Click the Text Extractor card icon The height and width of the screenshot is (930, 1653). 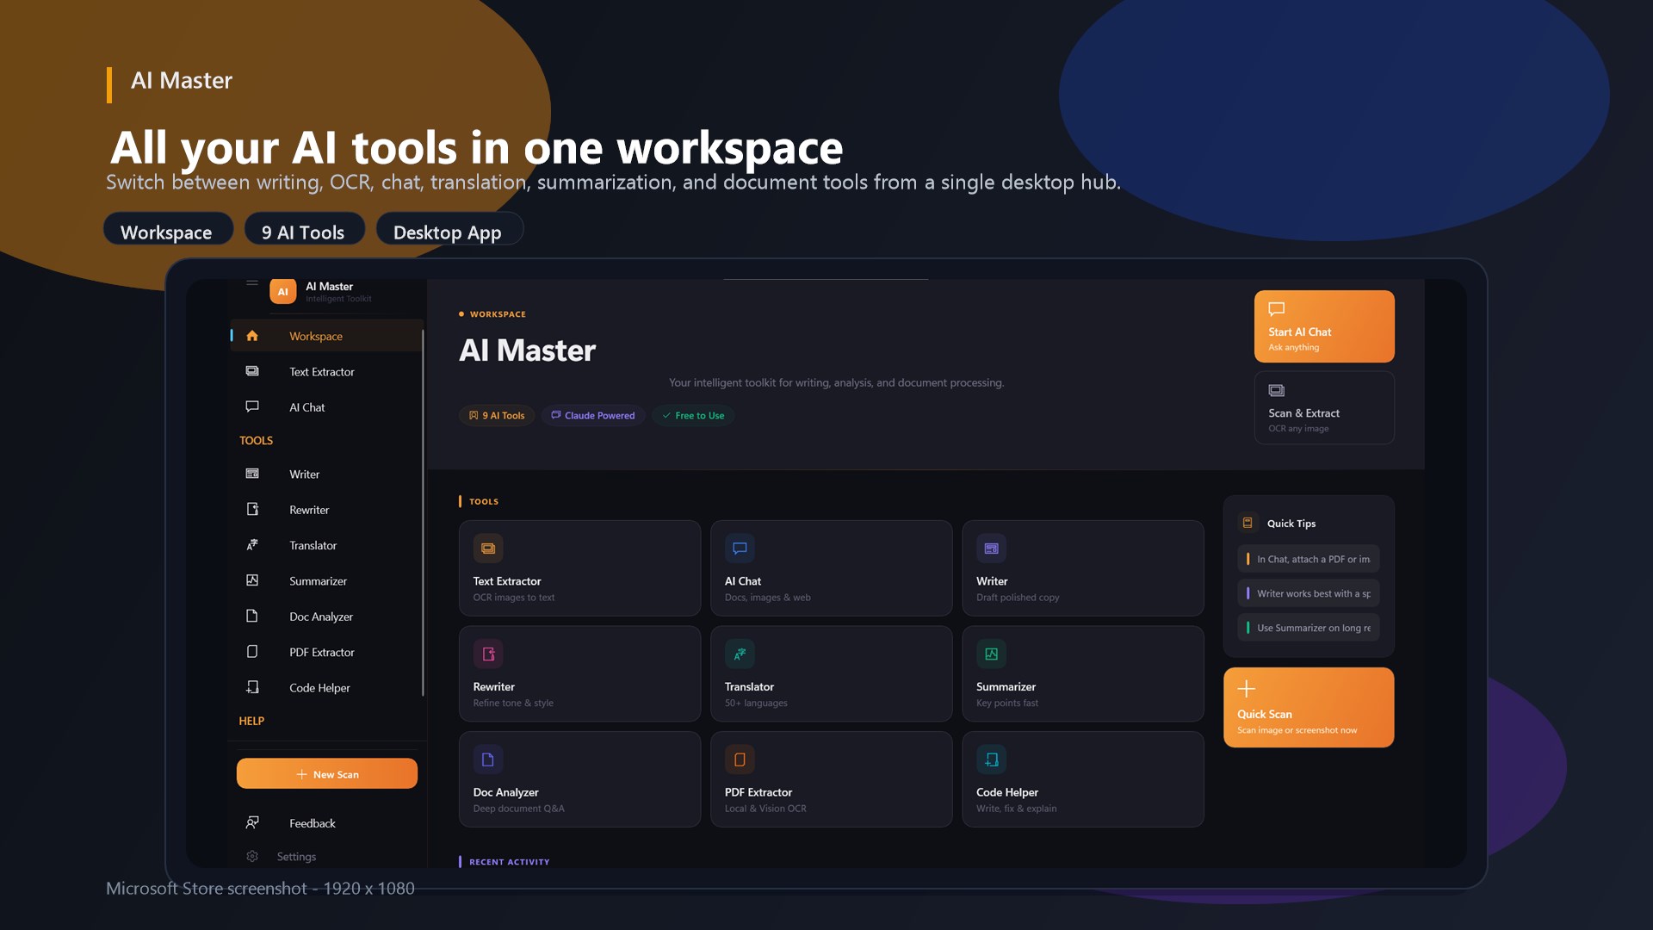488,549
